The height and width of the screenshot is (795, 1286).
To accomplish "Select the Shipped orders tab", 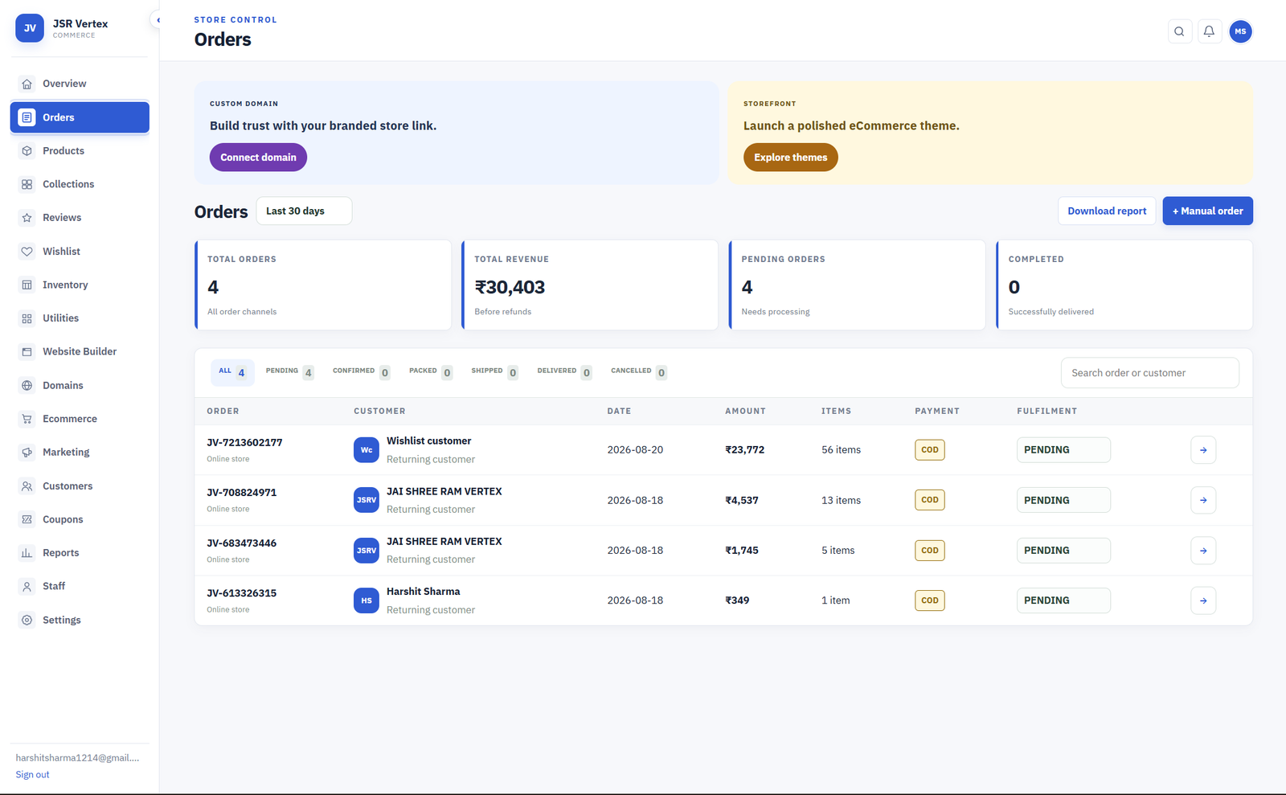I will pos(494,372).
